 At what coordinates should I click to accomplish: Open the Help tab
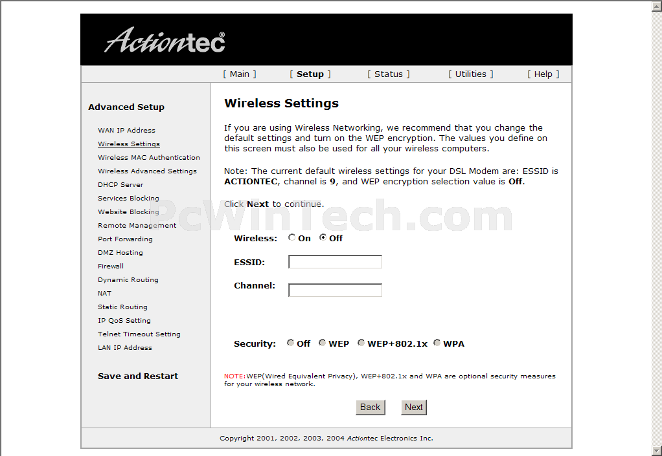pyautogui.click(x=543, y=74)
